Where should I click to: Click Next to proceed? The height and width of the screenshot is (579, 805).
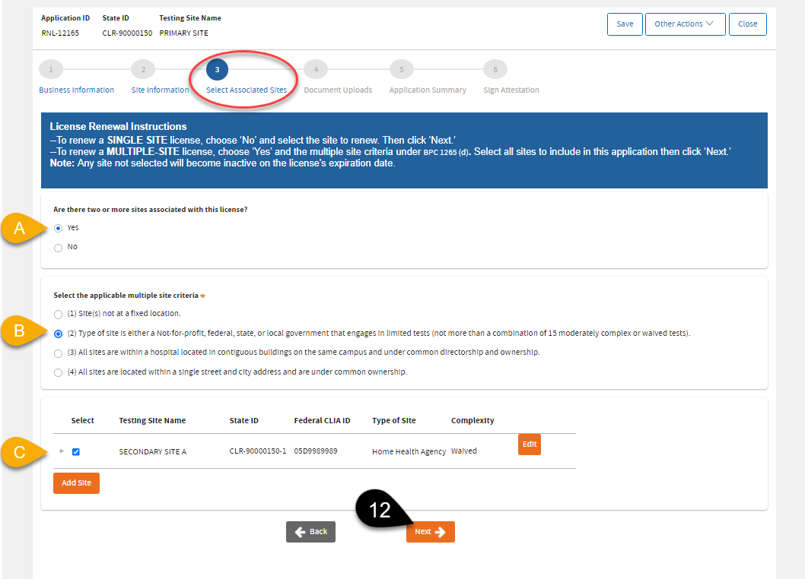[x=431, y=532]
